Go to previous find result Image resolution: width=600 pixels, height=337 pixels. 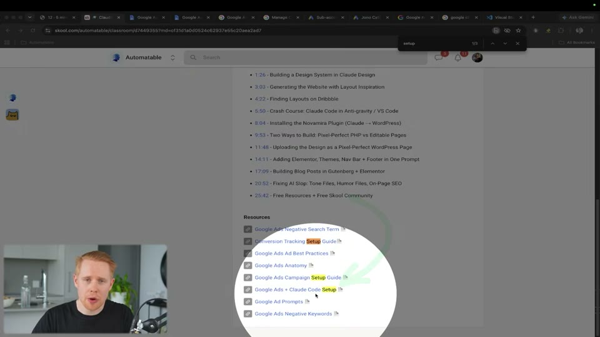492,44
